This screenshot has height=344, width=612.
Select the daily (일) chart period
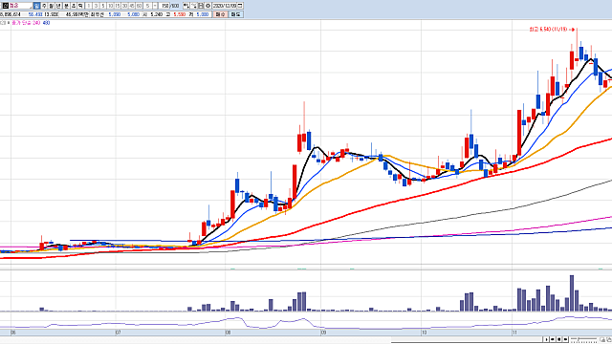coord(36,6)
